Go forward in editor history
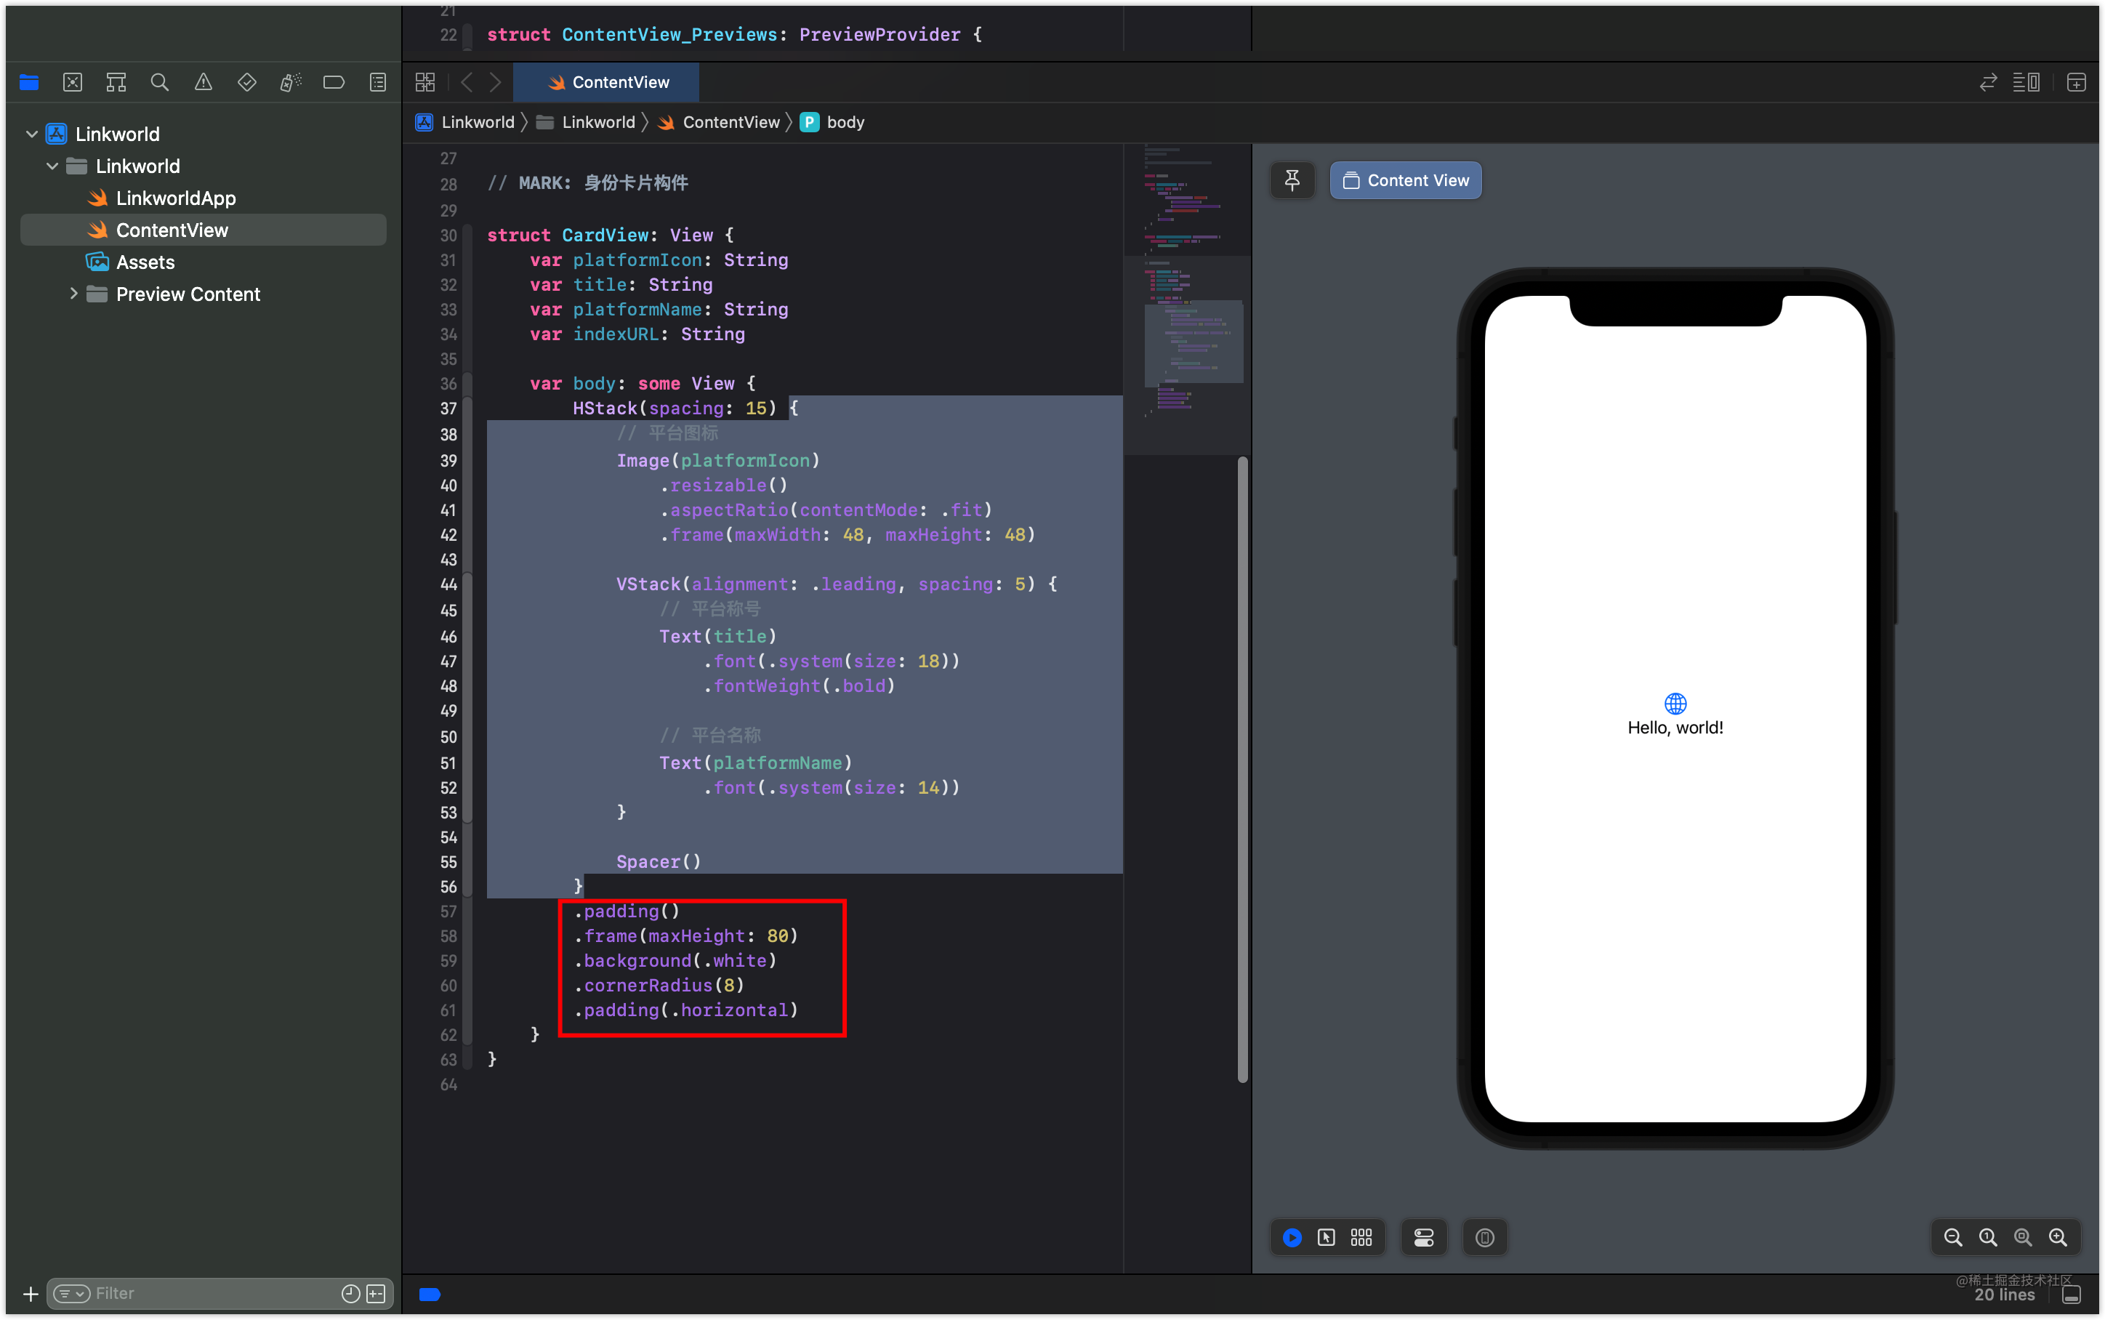Viewport: 2105px width, 1320px height. click(x=496, y=82)
